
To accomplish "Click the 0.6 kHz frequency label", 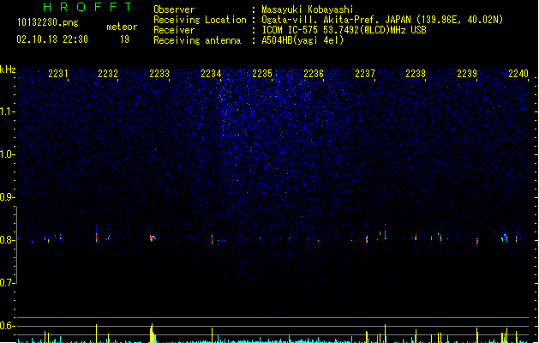I will pyautogui.click(x=7, y=326).
